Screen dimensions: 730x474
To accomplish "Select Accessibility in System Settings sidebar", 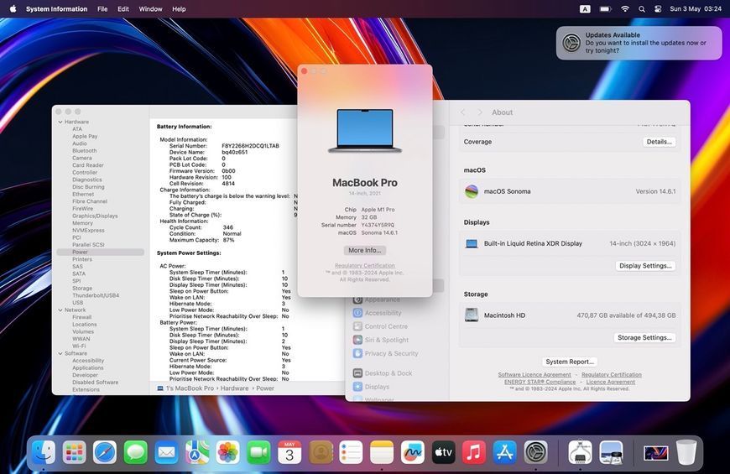I will 377,313.
